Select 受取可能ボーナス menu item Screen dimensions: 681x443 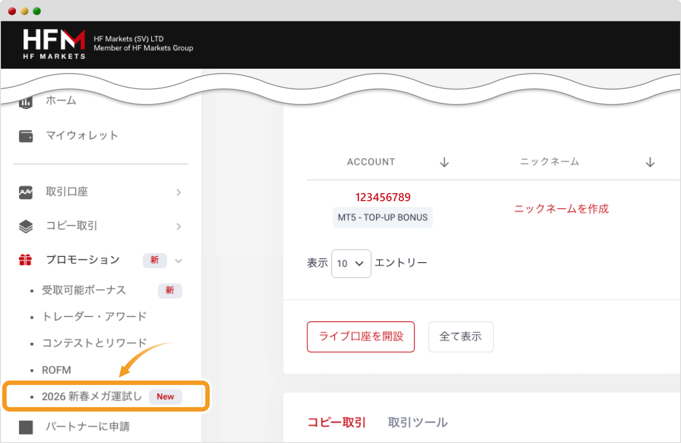point(84,290)
